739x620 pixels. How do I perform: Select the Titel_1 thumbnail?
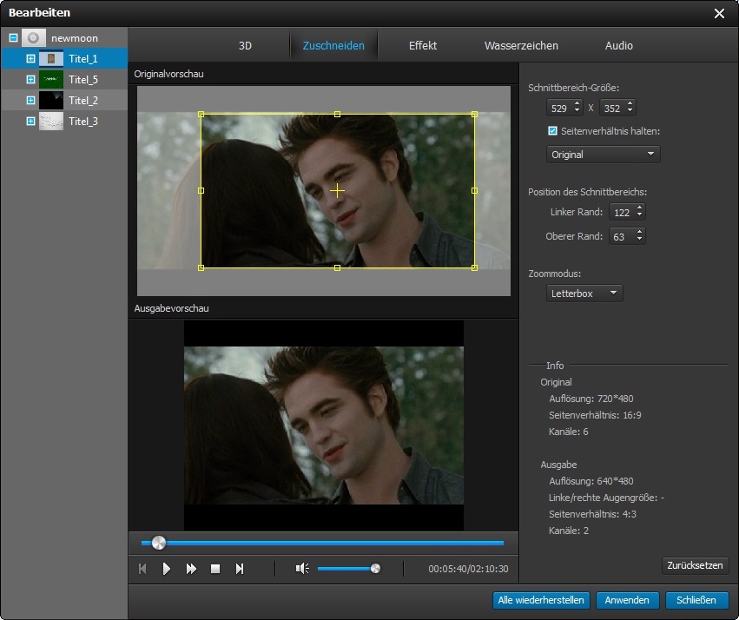coord(51,58)
